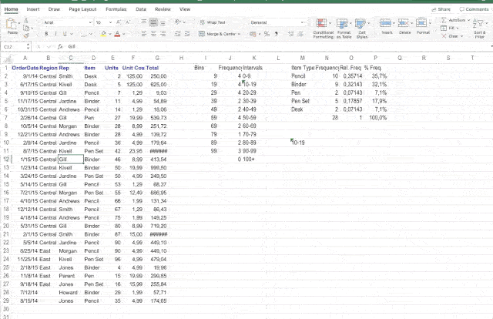The height and width of the screenshot is (319, 493).
Task: Click the Decrease Font Size icon
Action: (128, 22)
